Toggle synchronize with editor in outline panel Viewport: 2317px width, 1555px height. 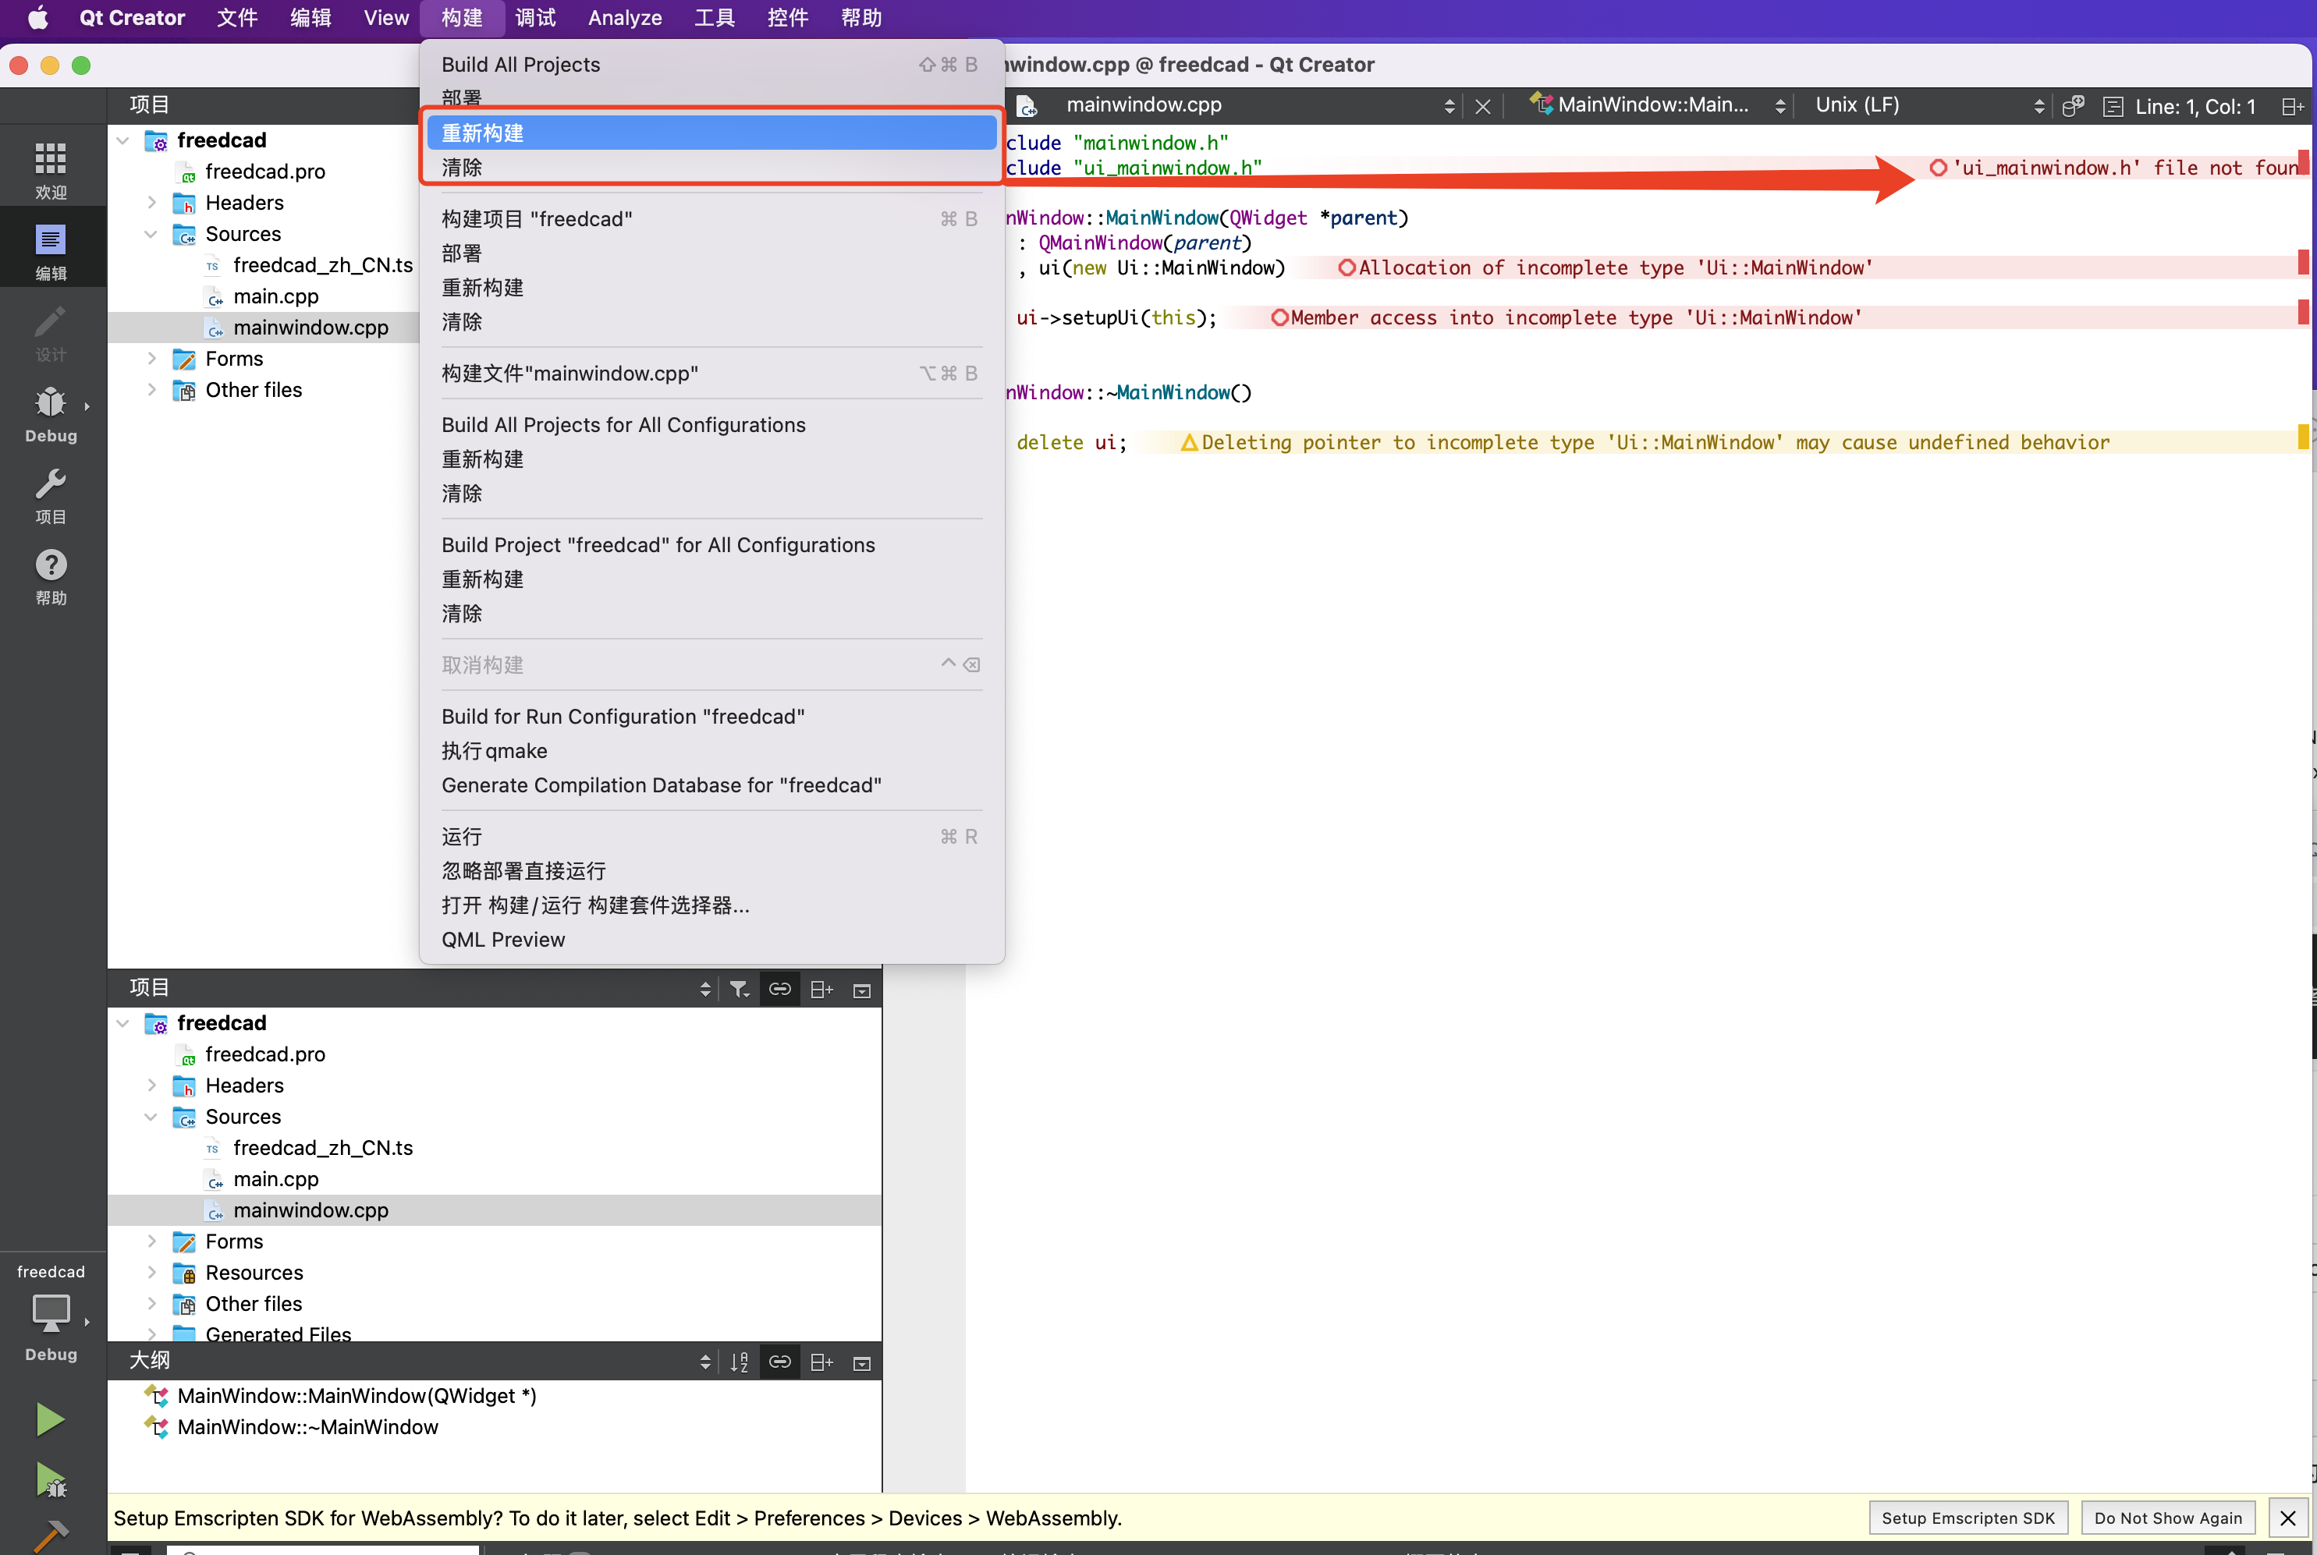click(779, 1362)
